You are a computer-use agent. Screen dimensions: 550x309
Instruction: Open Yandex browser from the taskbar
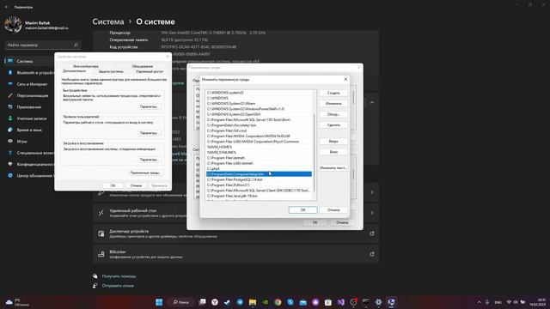(x=215, y=302)
